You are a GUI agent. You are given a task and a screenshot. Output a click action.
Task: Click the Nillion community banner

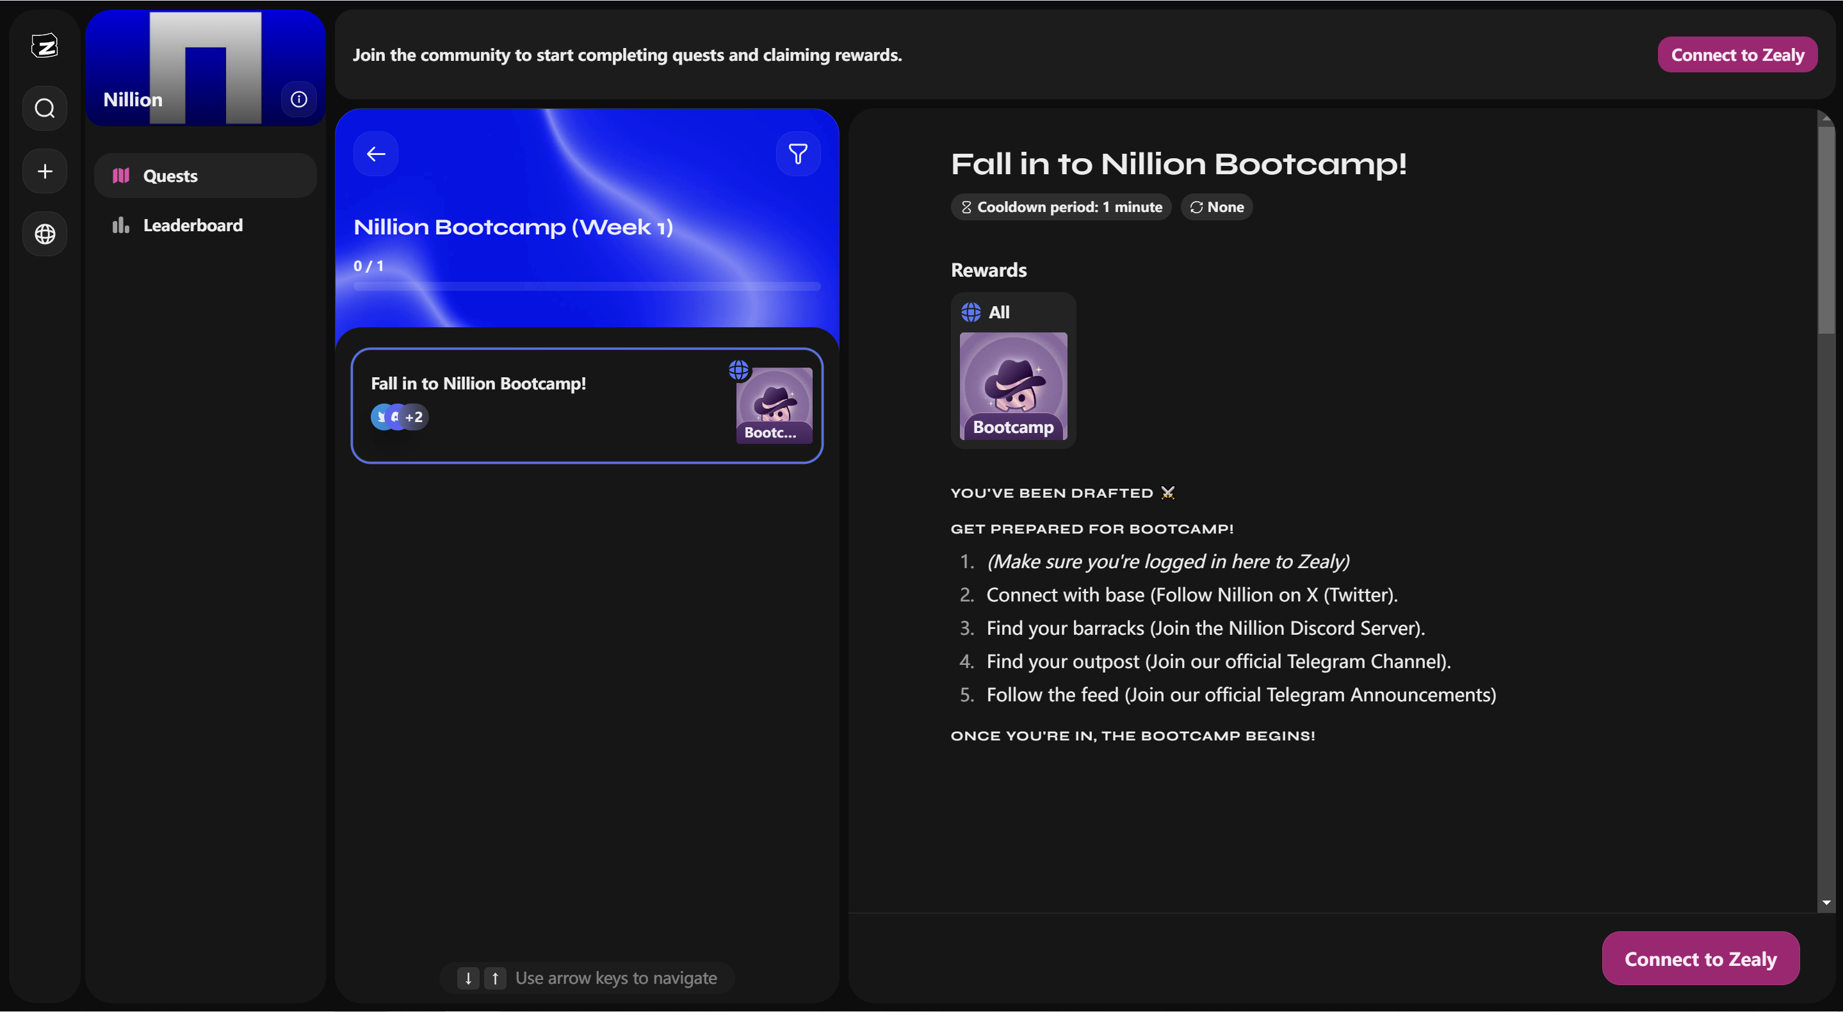click(206, 68)
